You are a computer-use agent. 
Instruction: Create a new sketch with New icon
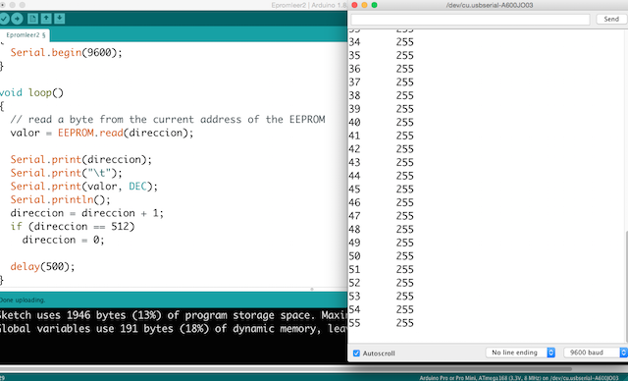pyautogui.click(x=32, y=19)
